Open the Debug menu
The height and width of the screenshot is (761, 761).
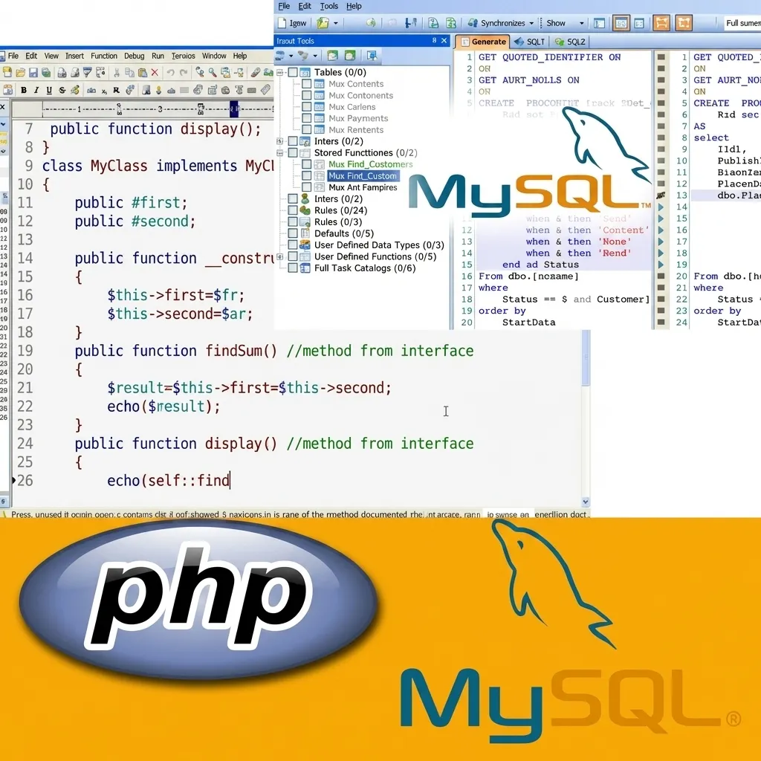135,56
